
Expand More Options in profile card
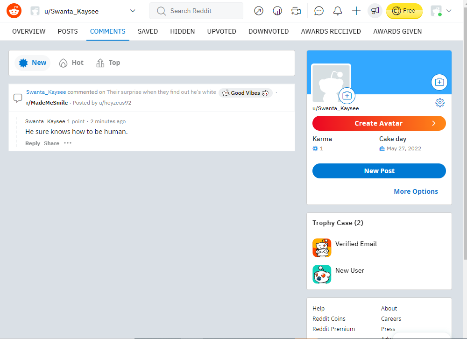[x=416, y=191]
